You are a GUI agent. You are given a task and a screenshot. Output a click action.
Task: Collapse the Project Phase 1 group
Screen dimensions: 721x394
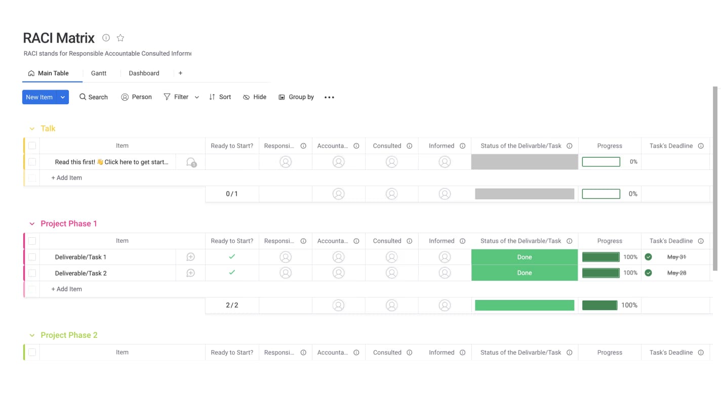point(32,224)
